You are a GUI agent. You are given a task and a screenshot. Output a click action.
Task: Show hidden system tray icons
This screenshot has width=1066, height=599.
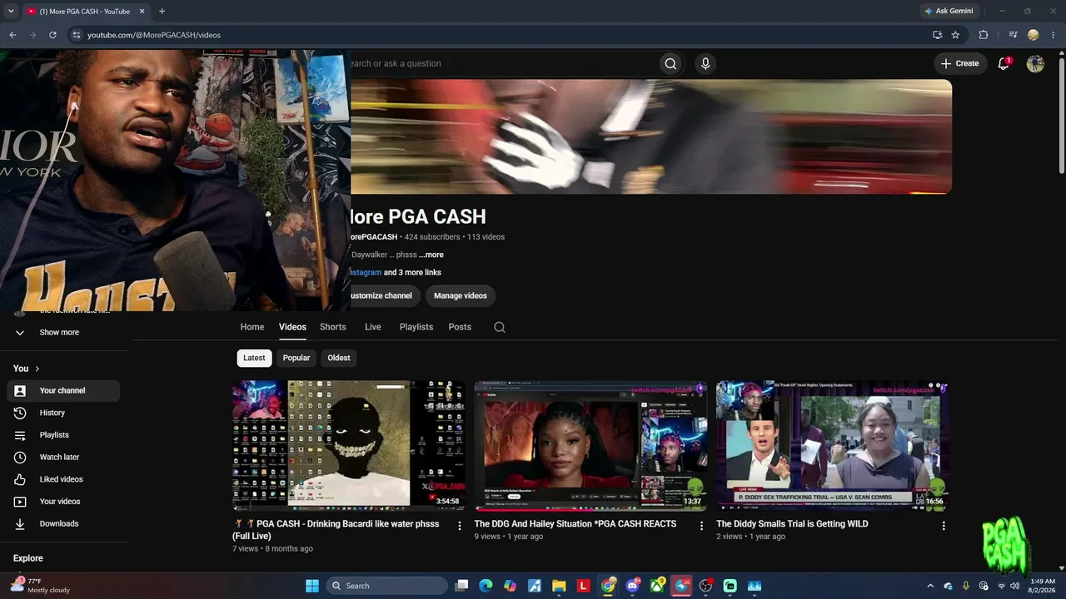[x=930, y=586]
